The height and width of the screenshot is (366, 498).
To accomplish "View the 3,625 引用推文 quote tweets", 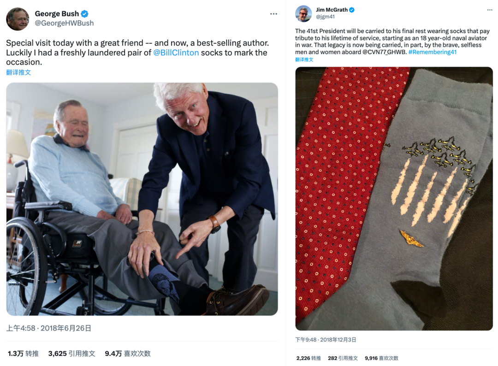I will [72, 354].
